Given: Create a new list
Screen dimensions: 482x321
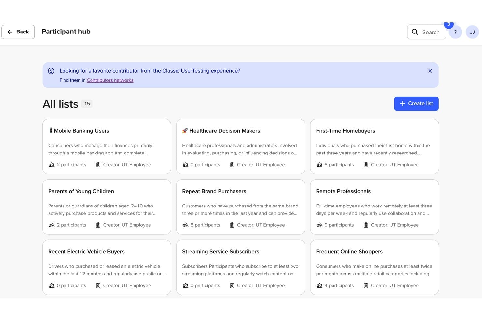Looking at the screenshot, I should (x=416, y=104).
